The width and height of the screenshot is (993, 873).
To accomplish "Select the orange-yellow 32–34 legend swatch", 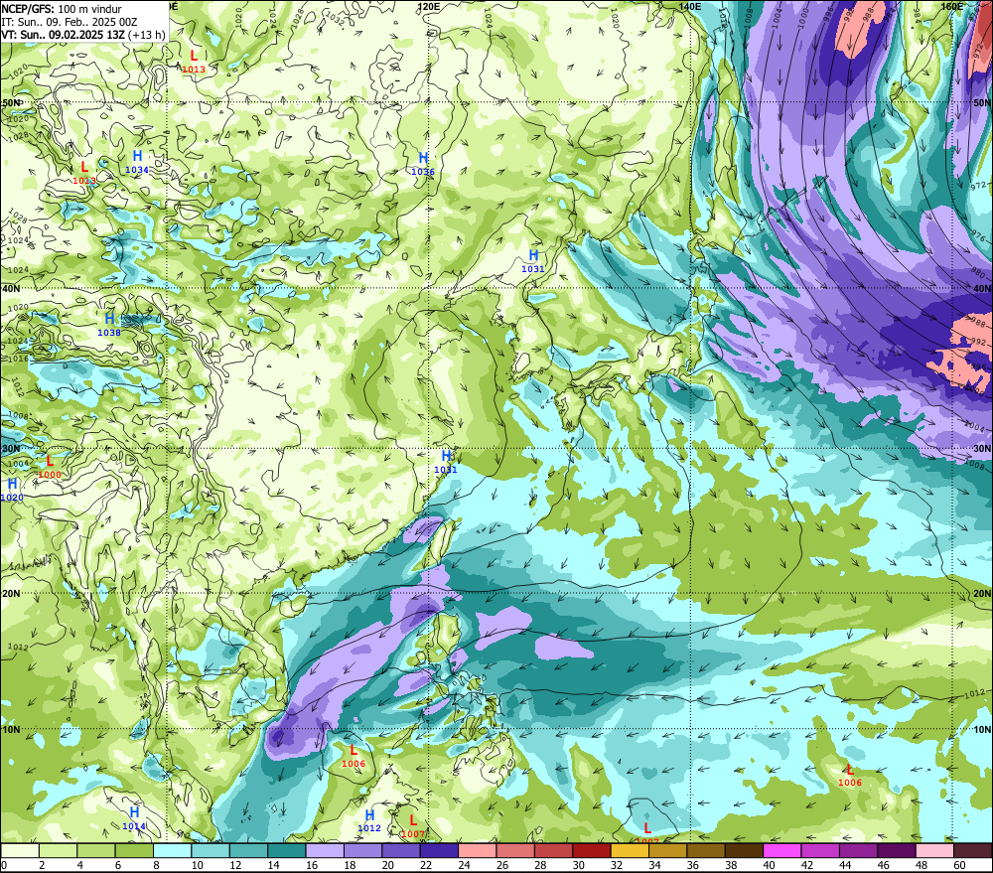I will tap(630, 850).
